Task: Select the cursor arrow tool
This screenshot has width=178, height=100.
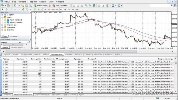Action: (x=3, y=9)
